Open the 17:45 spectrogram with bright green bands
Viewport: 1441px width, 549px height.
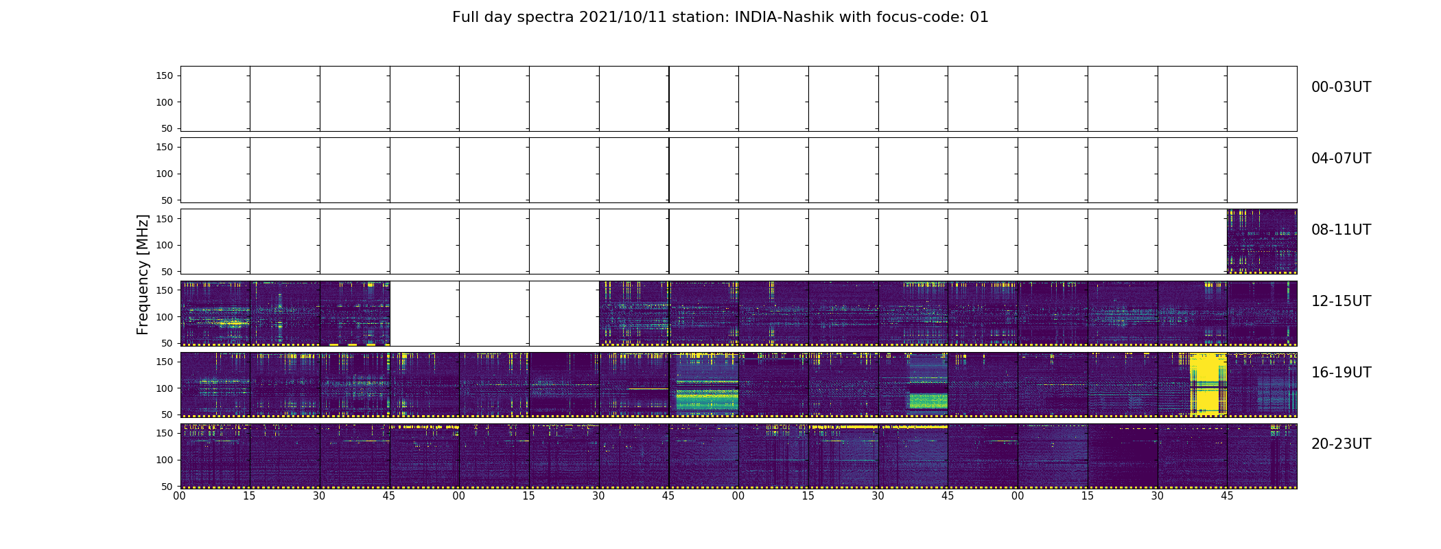point(704,384)
